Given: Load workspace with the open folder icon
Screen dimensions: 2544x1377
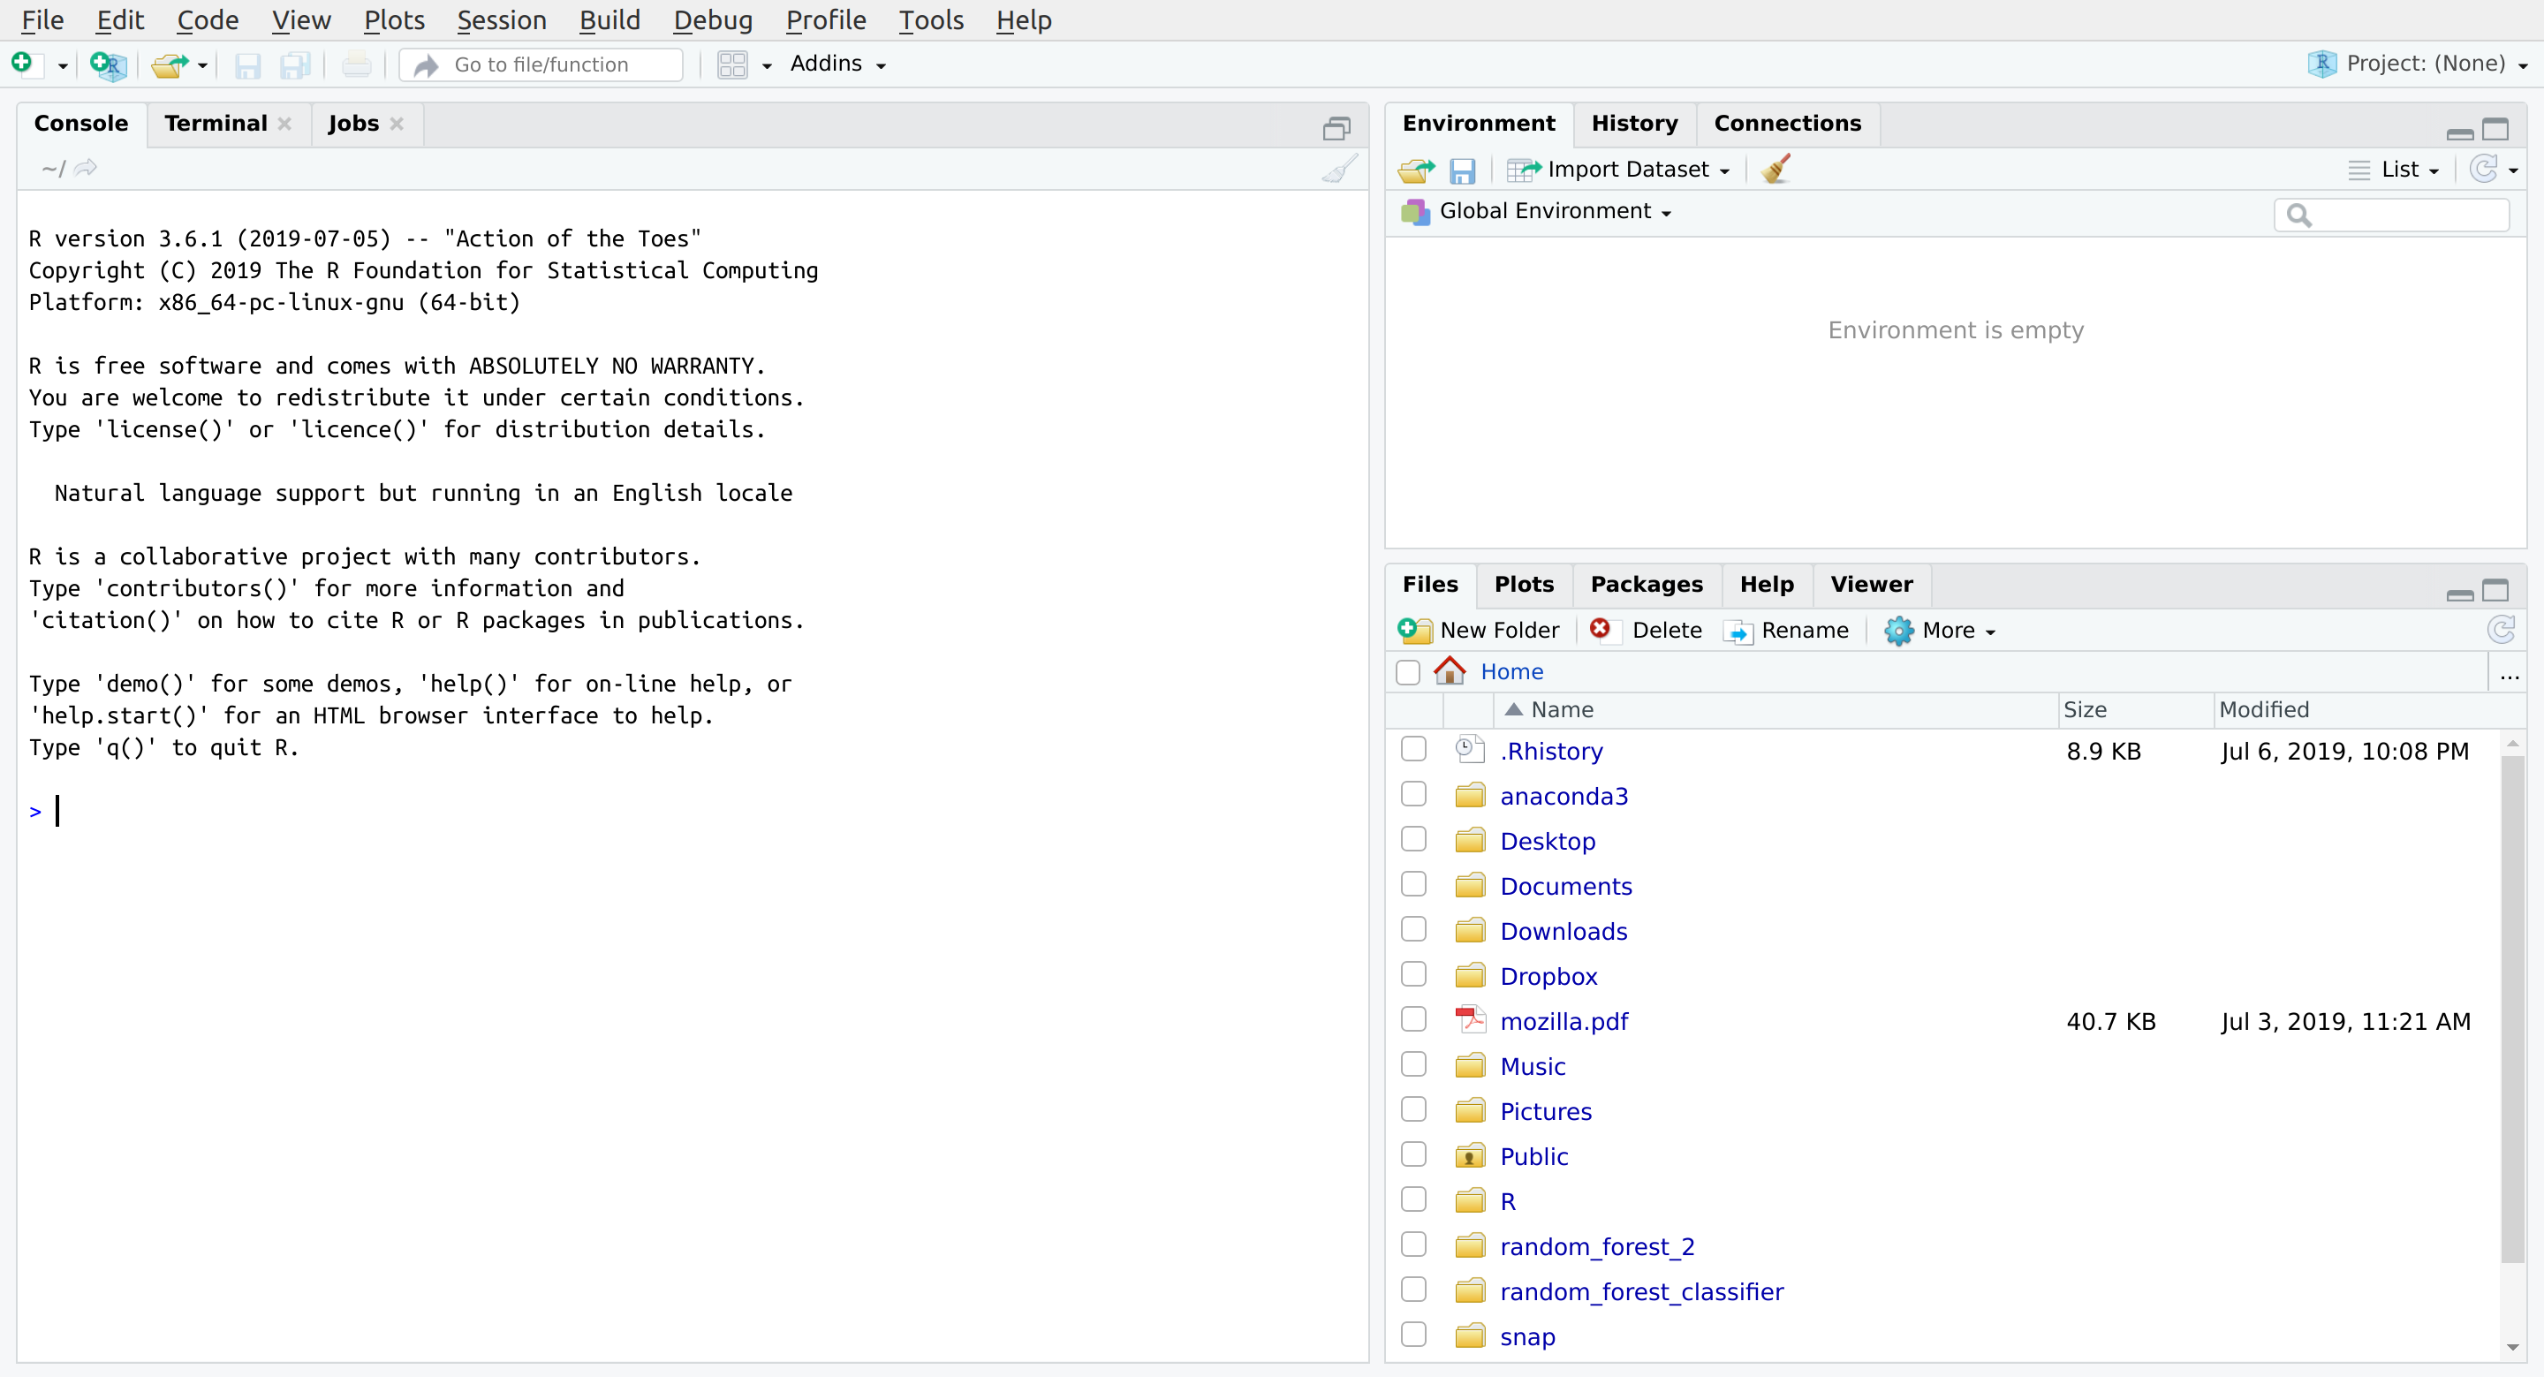Looking at the screenshot, I should coord(1416,170).
